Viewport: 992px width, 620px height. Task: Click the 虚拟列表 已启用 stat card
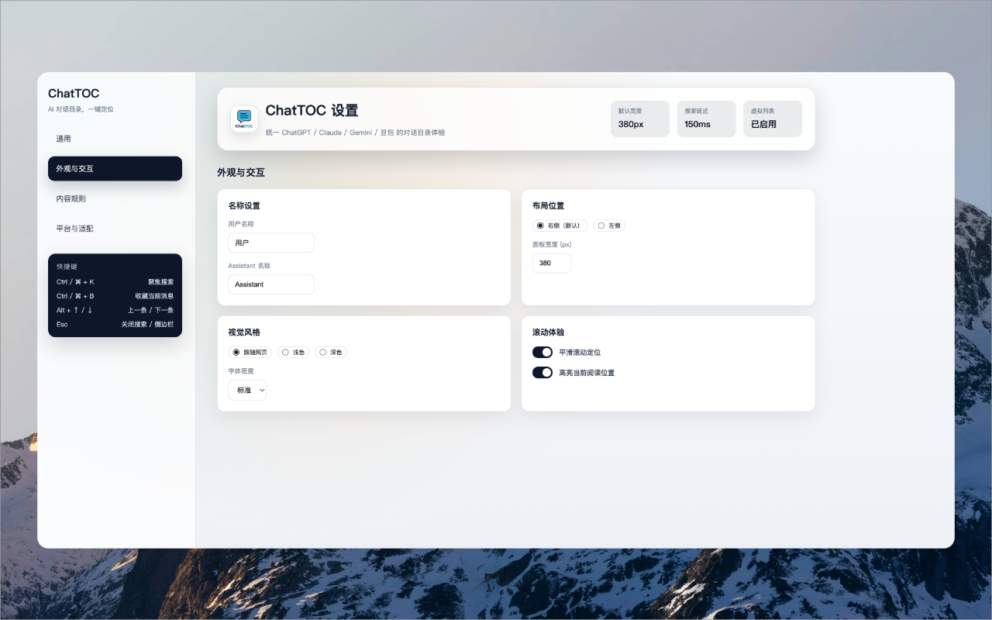pyautogui.click(x=772, y=119)
